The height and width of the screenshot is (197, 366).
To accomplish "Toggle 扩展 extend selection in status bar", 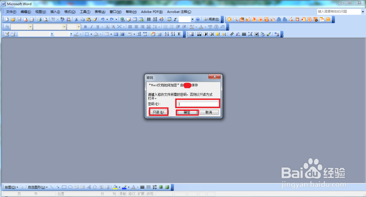I will [141, 194].
